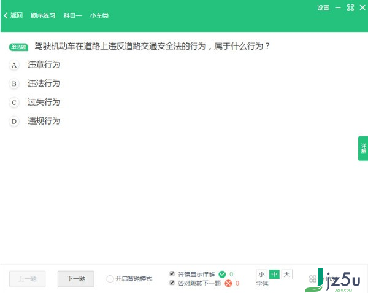Open the 详解 side tab

[x=363, y=149]
